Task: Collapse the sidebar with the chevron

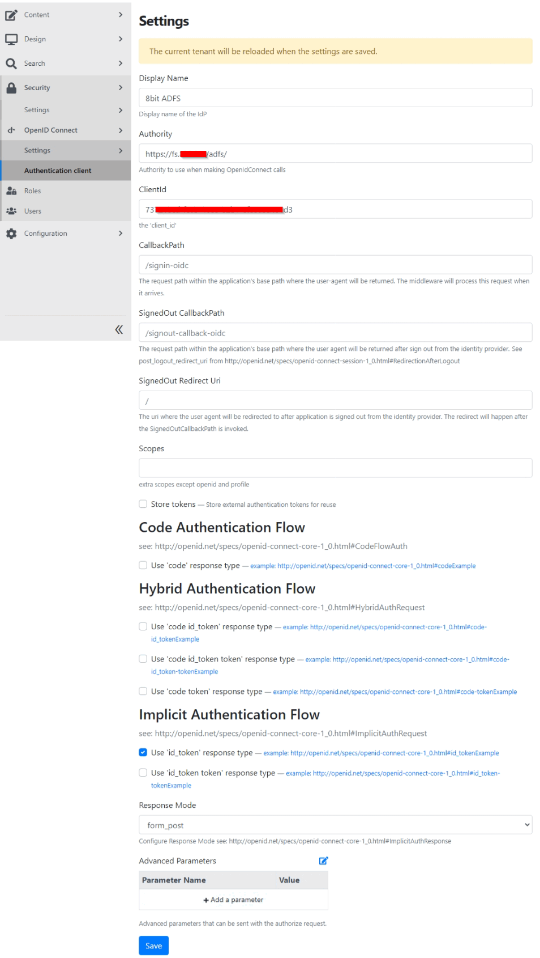Action: (119, 329)
